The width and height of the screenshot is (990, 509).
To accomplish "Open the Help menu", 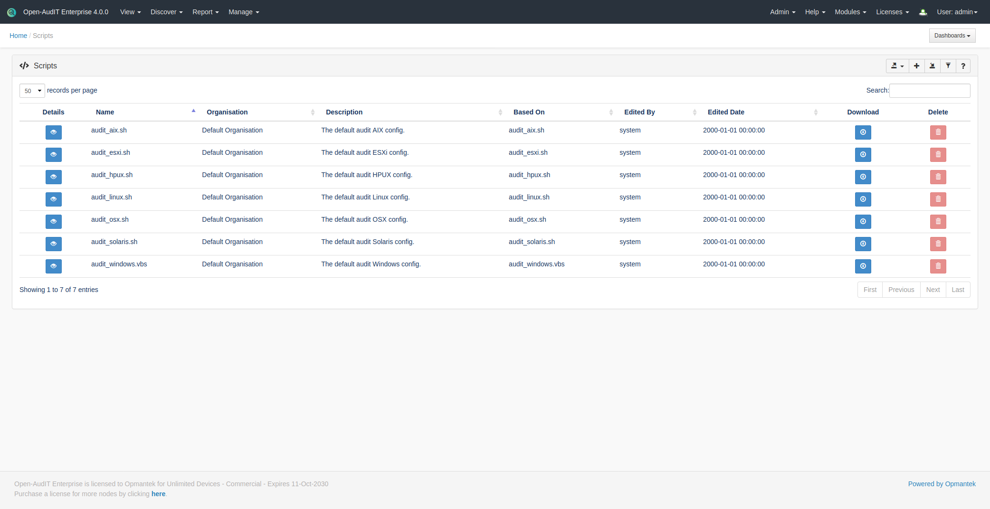I will point(815,12).
